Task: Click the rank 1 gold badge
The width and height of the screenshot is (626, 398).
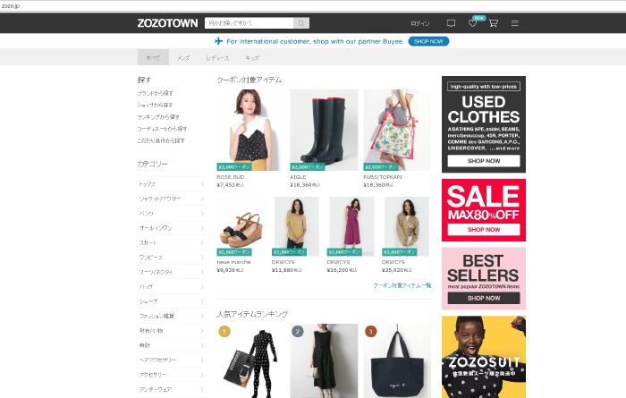Action: 224,331
